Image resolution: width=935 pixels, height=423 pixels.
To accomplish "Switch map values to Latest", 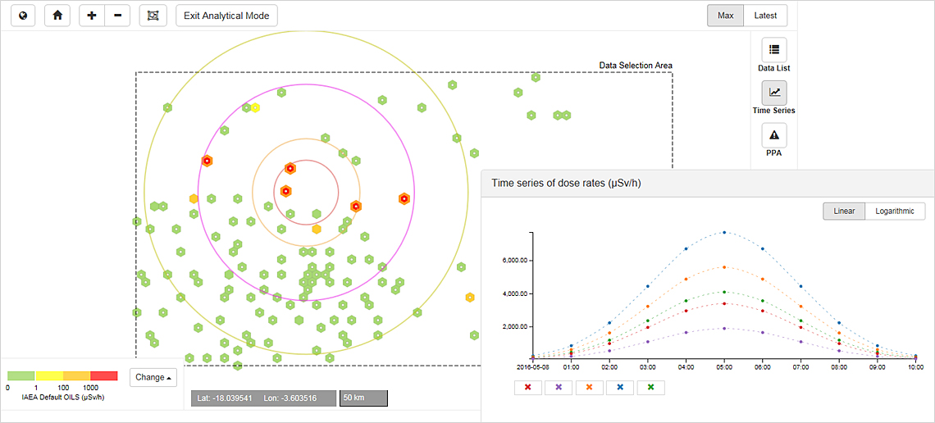I will click(x=765, y=16).
